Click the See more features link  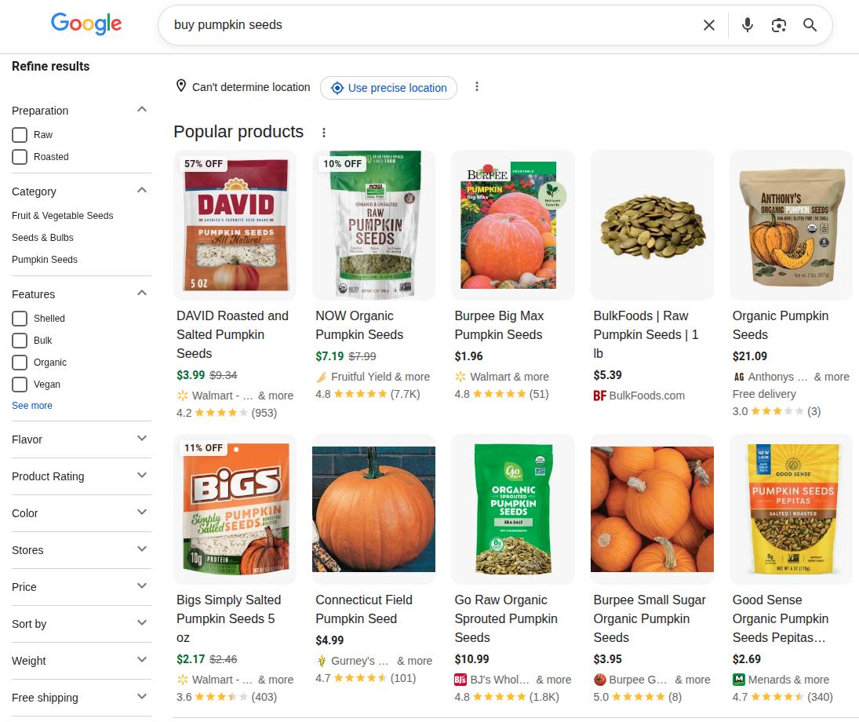point(32,405)
